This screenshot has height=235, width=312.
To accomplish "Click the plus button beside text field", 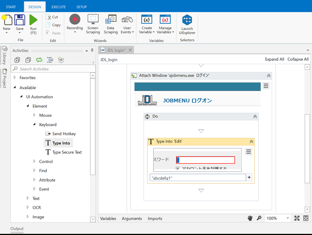I will coord(249,177).
